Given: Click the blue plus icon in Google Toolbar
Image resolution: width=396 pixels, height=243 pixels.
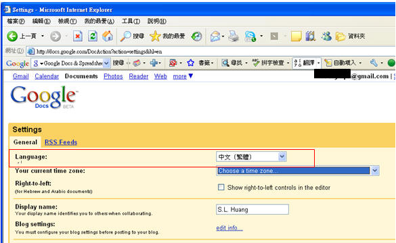Looking at the screenshot, I should [x=154, y=63].
